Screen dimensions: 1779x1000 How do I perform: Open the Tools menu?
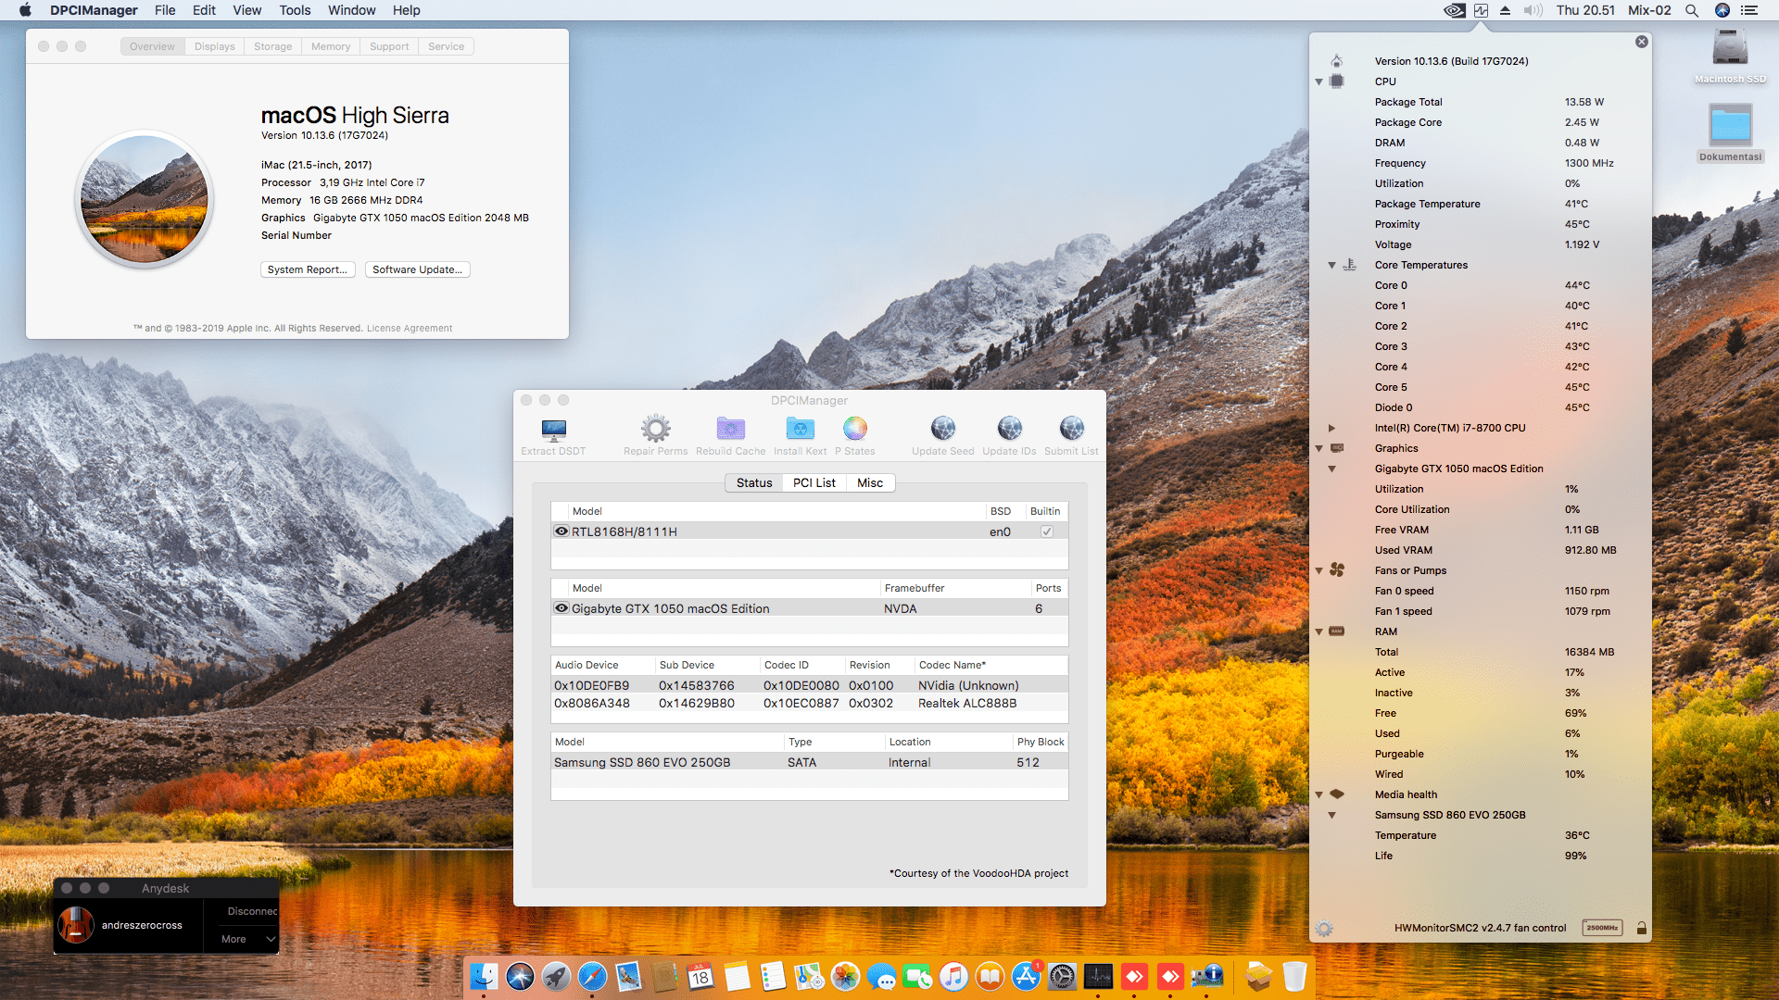pos(294,10)
